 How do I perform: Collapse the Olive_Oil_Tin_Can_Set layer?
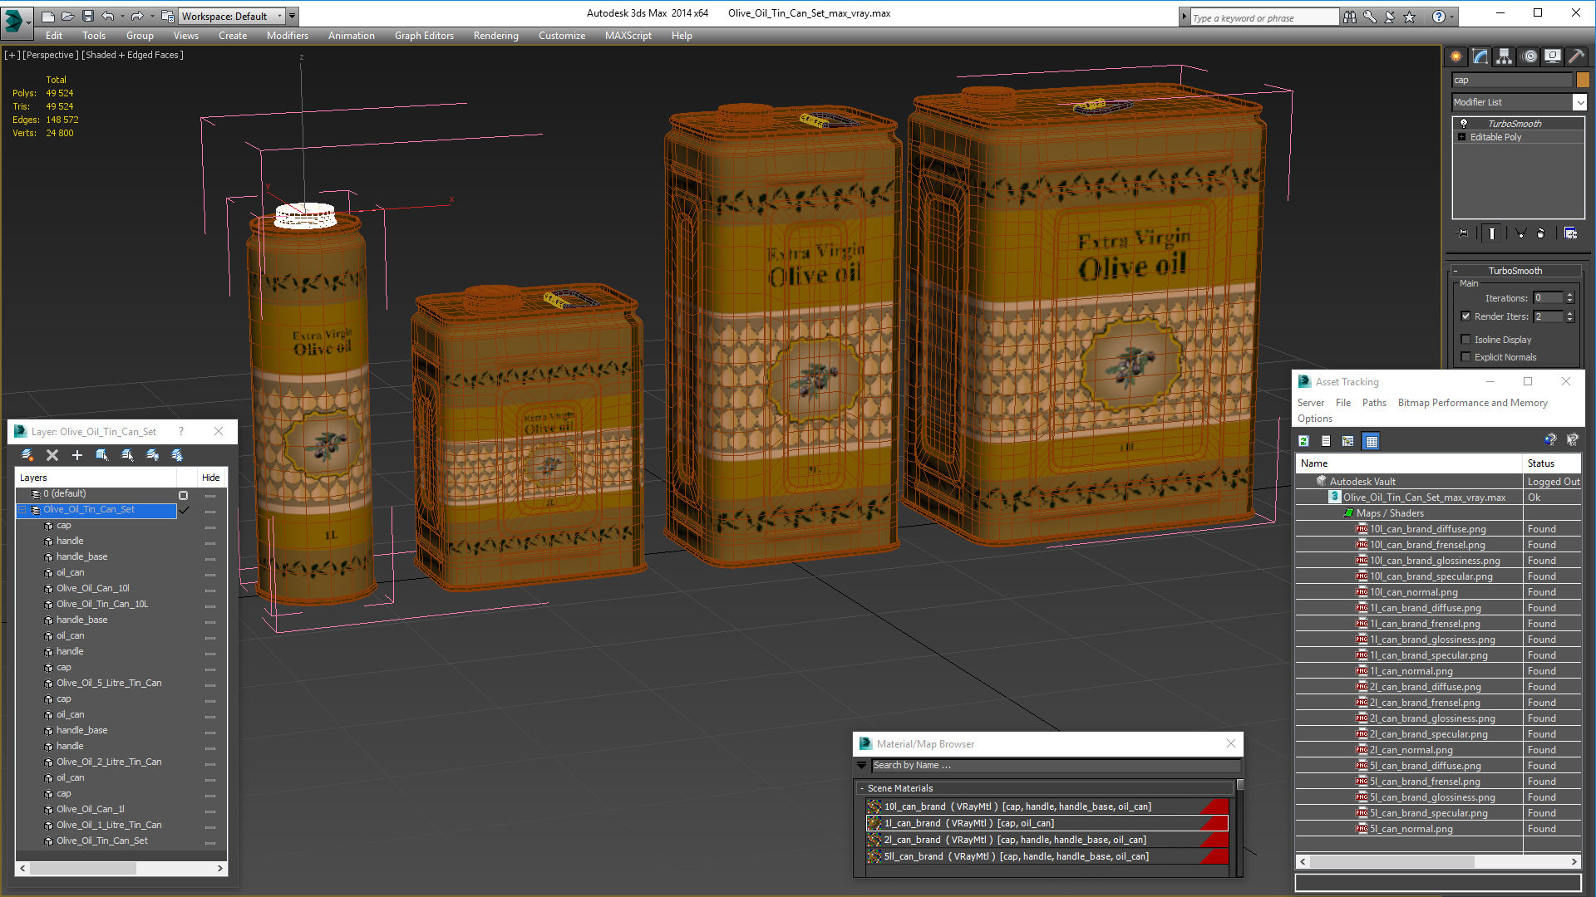[23, 510]
